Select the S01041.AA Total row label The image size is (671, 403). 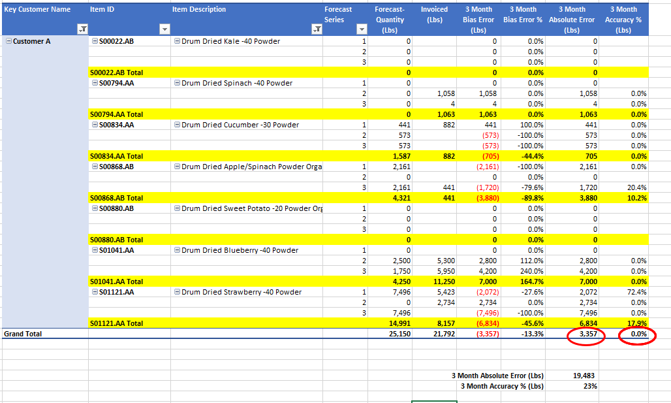click(116, 282)
